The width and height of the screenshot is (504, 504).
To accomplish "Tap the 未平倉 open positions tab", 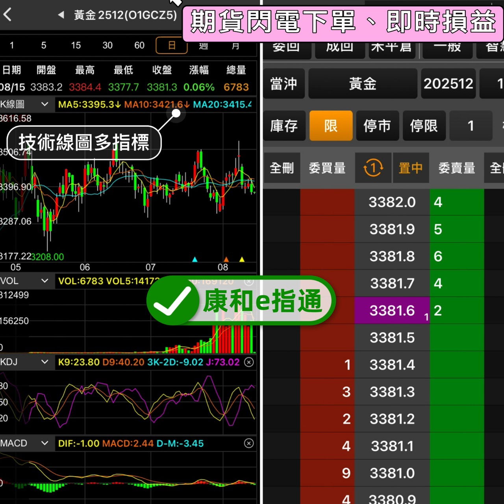I will (x=391, y=49).
